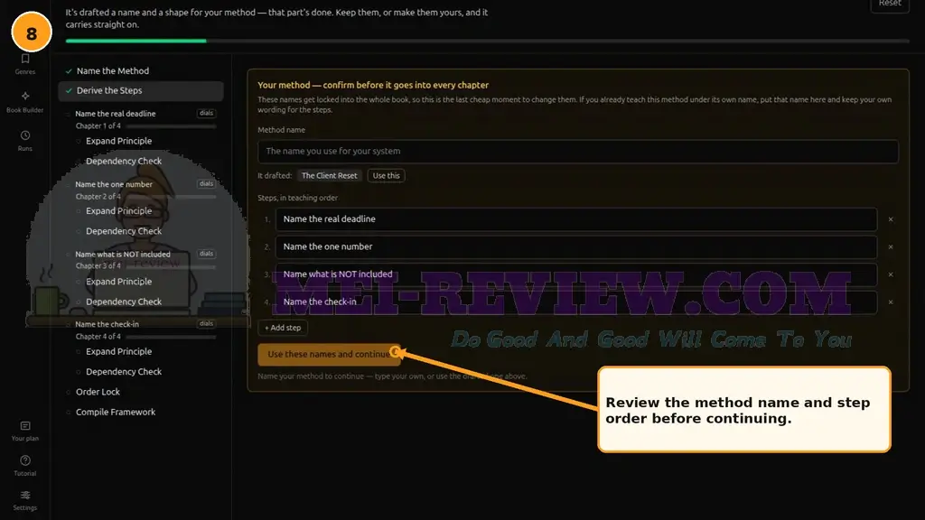
Task: Remove step 'Name the real deadline'
Action: coord(891,219)
